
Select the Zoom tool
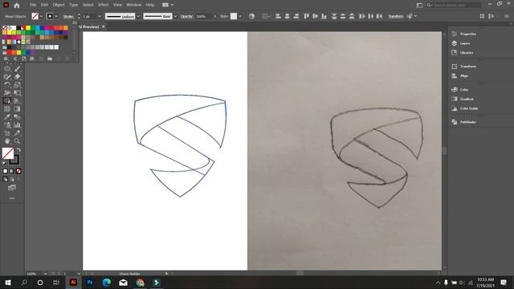click(x=18, y=141)
